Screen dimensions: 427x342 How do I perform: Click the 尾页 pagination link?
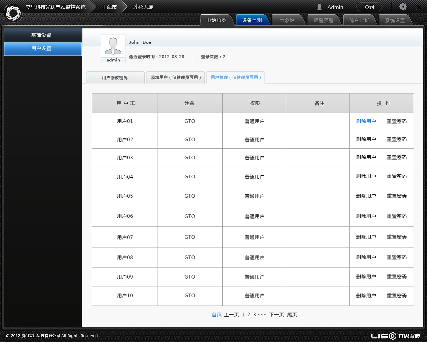(x=292, y=314)
